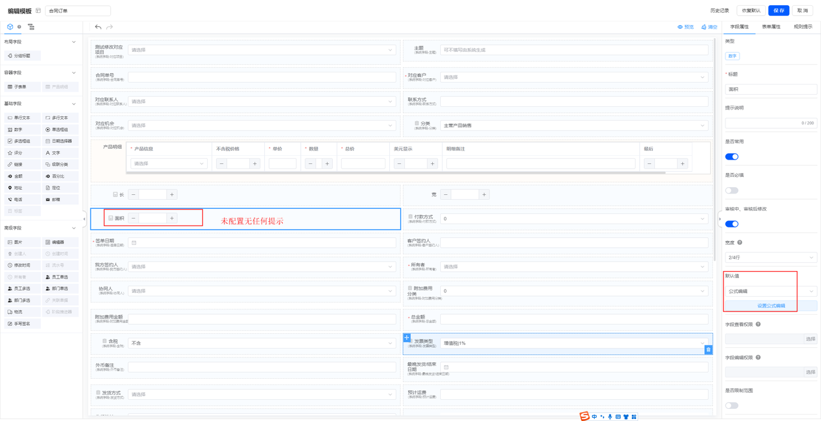The width and height of the screenshot is (821, 421).
Task: Toggle the 是否常用 switch
Action: pos(732,156)
